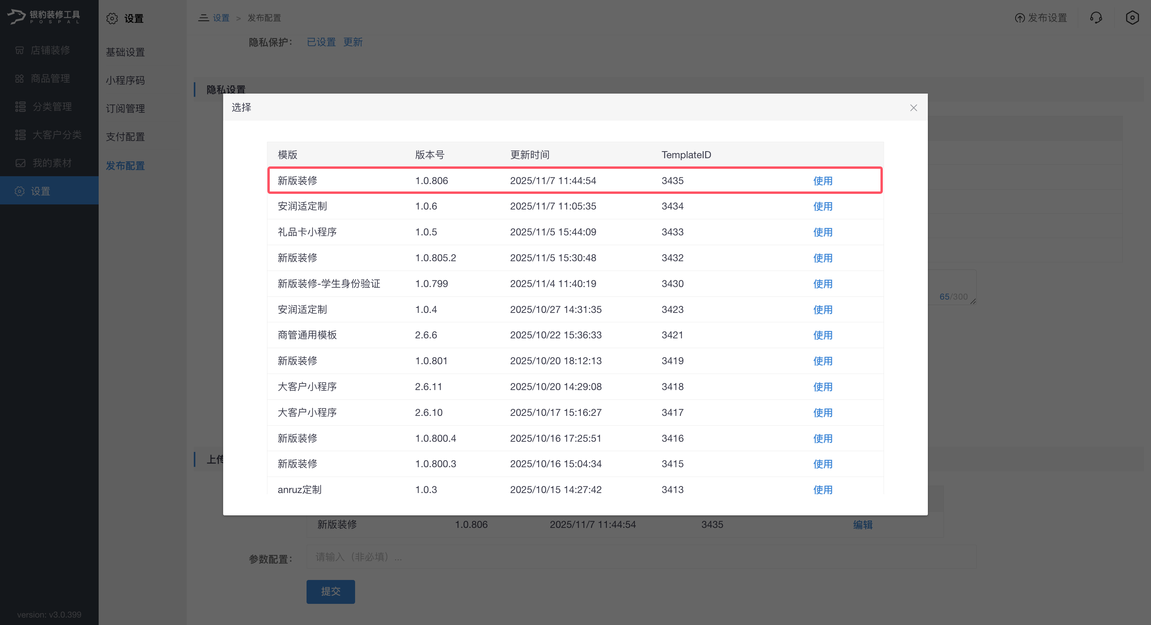This screenshot has width=1151, height=625.
Task: Click 使用 for 商管通用模板 2.6.6
Action: 822,335
